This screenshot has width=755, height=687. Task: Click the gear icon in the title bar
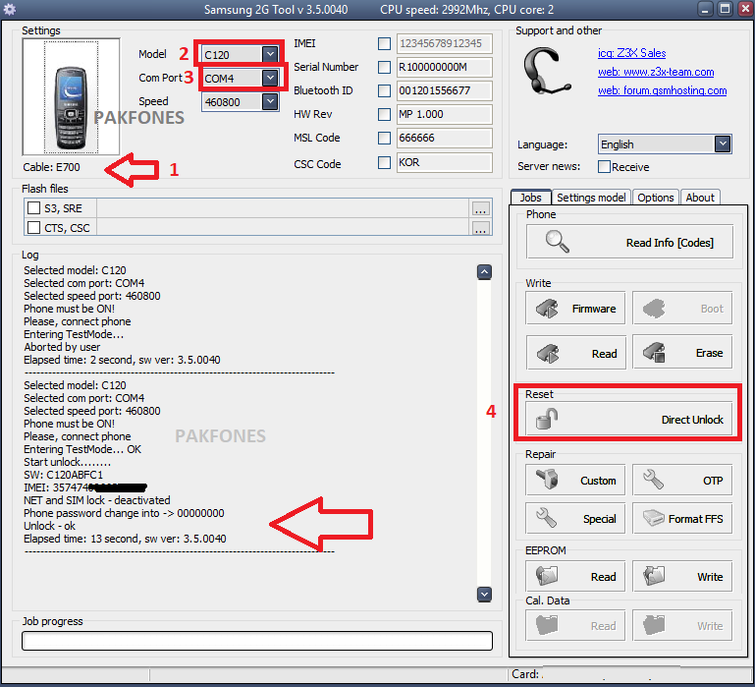[x=10, y=9]
